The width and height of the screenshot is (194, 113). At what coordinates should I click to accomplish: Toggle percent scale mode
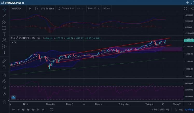pyautogui.click(x=176, y=110)
